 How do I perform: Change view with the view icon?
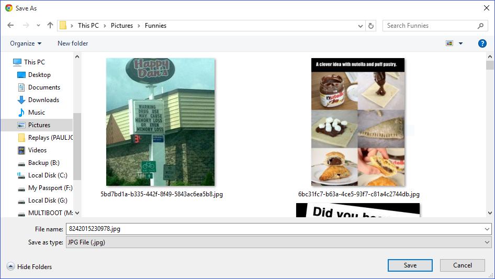click(x=449, y=43)
